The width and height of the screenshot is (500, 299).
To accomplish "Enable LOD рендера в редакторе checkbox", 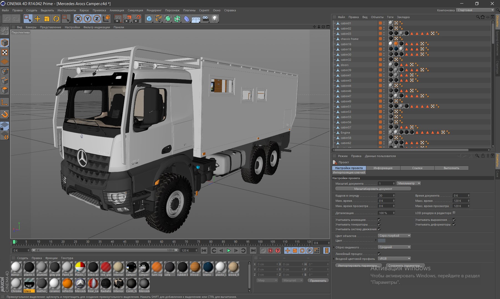I will 454,213.
